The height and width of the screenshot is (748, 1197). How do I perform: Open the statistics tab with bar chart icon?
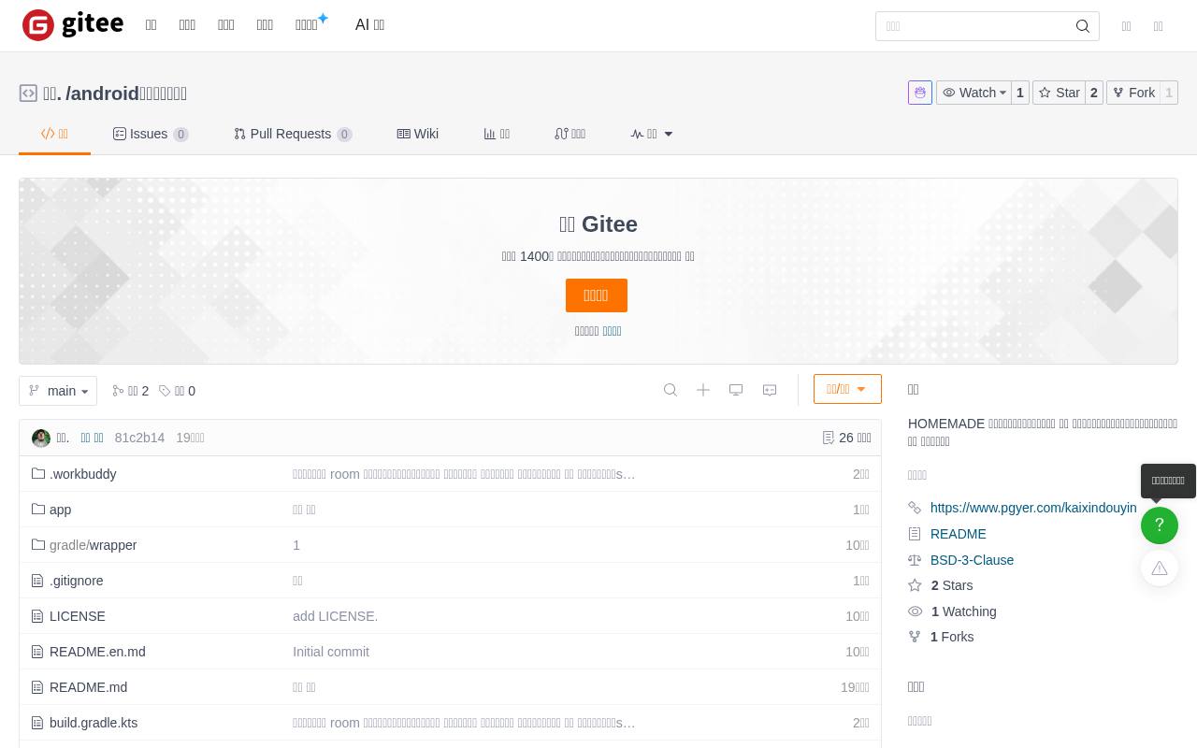pos(497,134)
